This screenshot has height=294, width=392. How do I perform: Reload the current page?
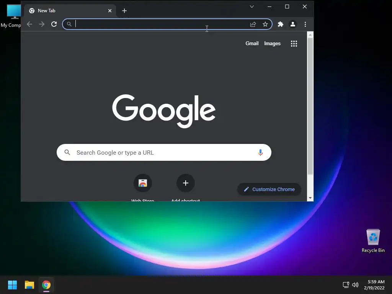[x=54, y=24]
